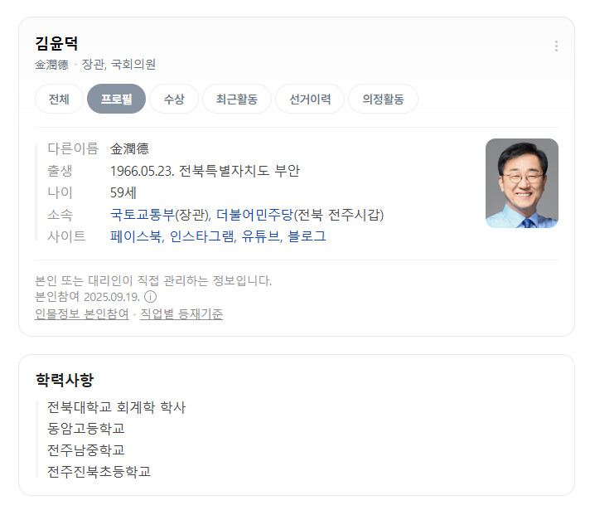Viewport: 590px width, 510px height.
Task: Visit the 페이스북 site link
Action: point(135,236)
